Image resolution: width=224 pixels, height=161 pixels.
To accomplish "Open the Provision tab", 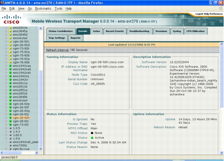I will point(161,31).
